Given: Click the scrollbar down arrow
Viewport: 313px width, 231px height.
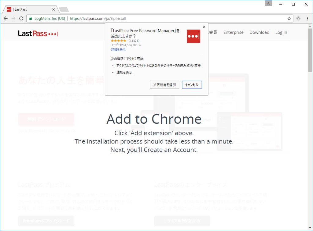Looking at the screenshot, I should click(x=310, y=228).
